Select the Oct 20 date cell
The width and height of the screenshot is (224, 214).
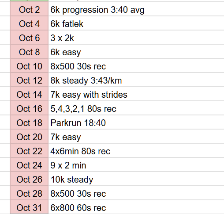coord(29,136)
